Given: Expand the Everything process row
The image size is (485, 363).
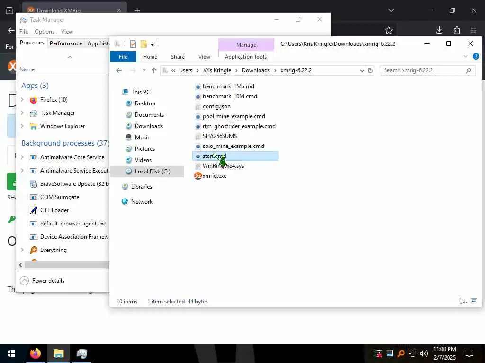Looking at the screenshot, I should pos(22,250).
